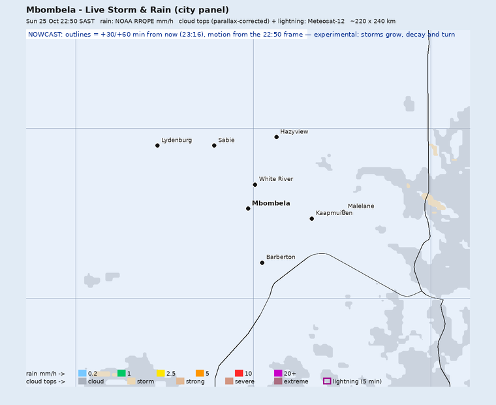Click the Sabie town marker dot
The width and height of the screenshot is (496, 405).
[x=214, y=146]
